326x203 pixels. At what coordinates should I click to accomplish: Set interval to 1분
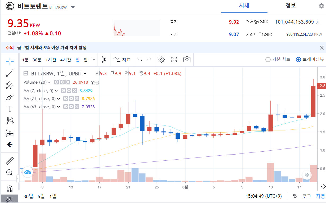[25, 60]
